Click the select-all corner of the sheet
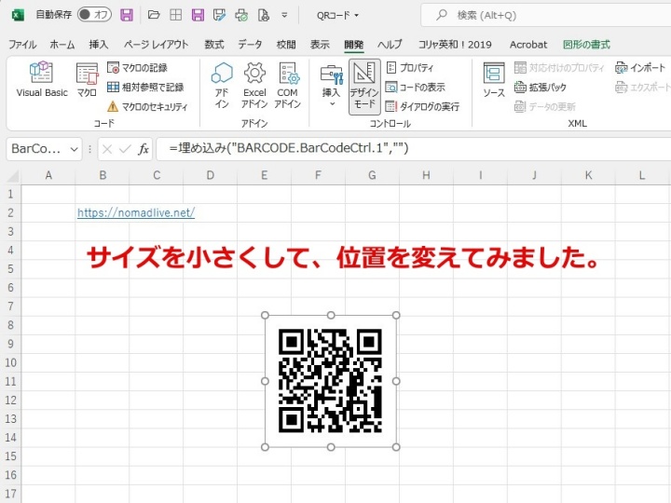671x503 pixels. click(13, 176)
